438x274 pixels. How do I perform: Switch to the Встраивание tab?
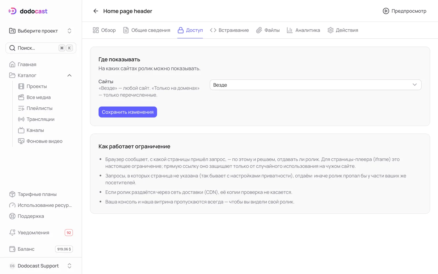[229, 30]
